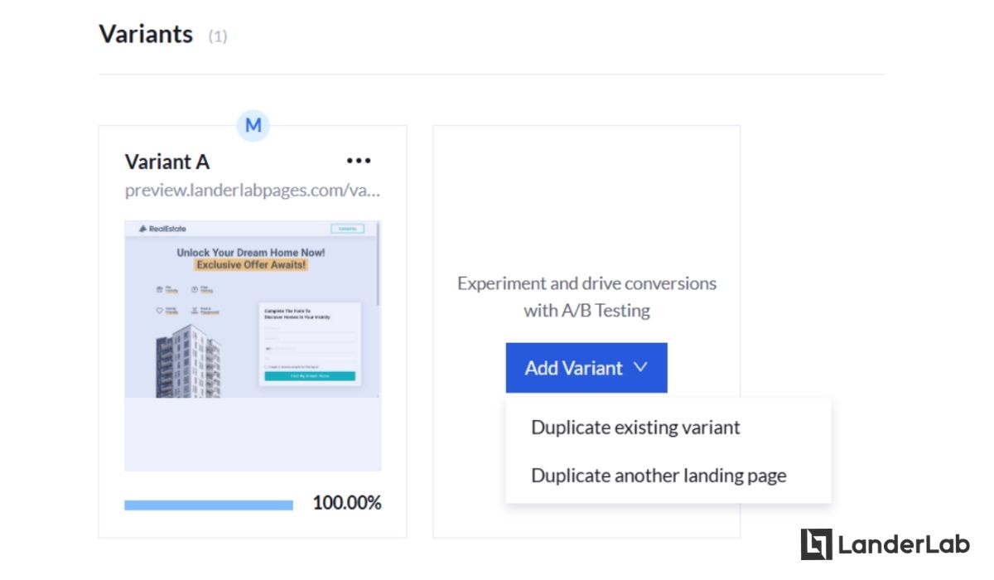Choose Duplicate another landing page
994x580 pixels.
[x=659, y=476]
